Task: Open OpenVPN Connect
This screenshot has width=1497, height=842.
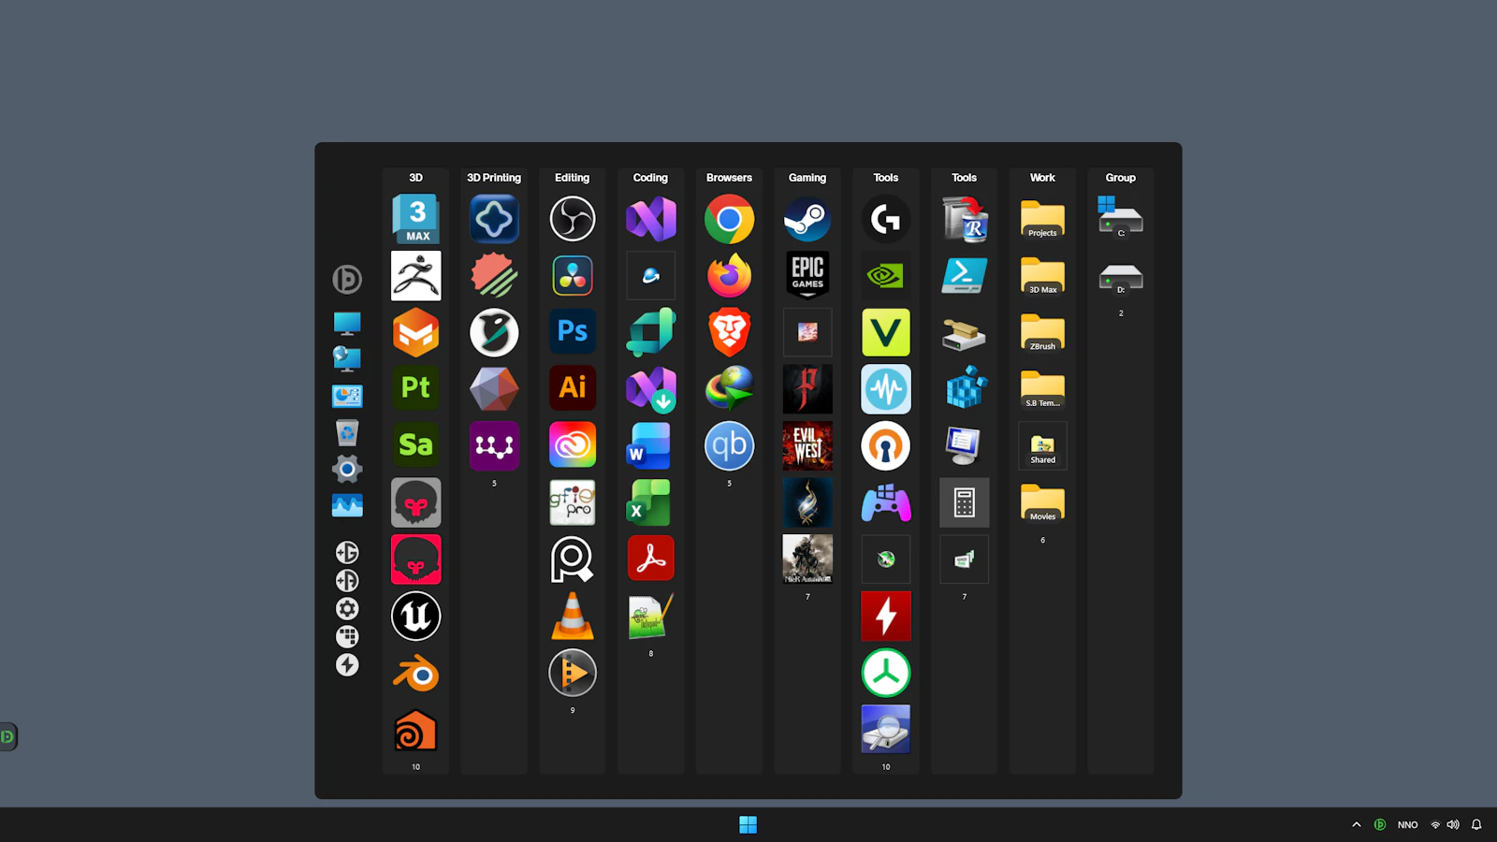Action: coord(886,446)
